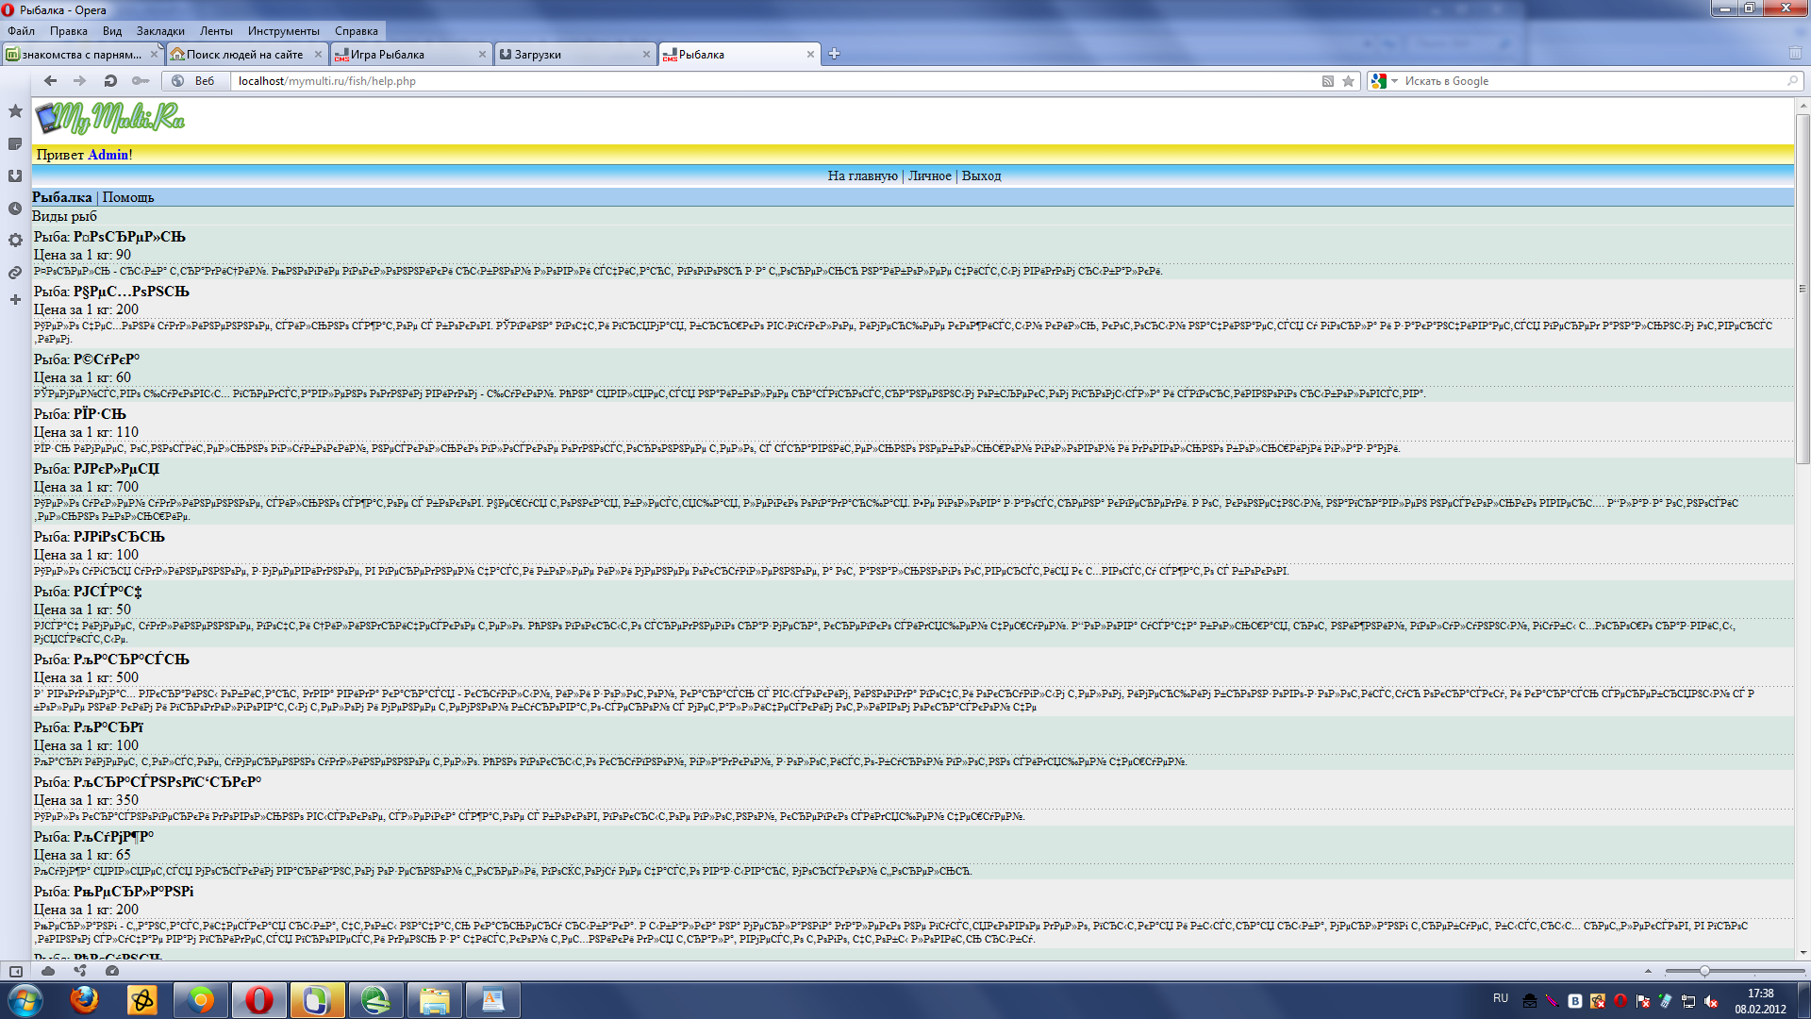Open History clock panel in sidebar
Viewport: 1811px width, 1019px height.
pos(15,209)
